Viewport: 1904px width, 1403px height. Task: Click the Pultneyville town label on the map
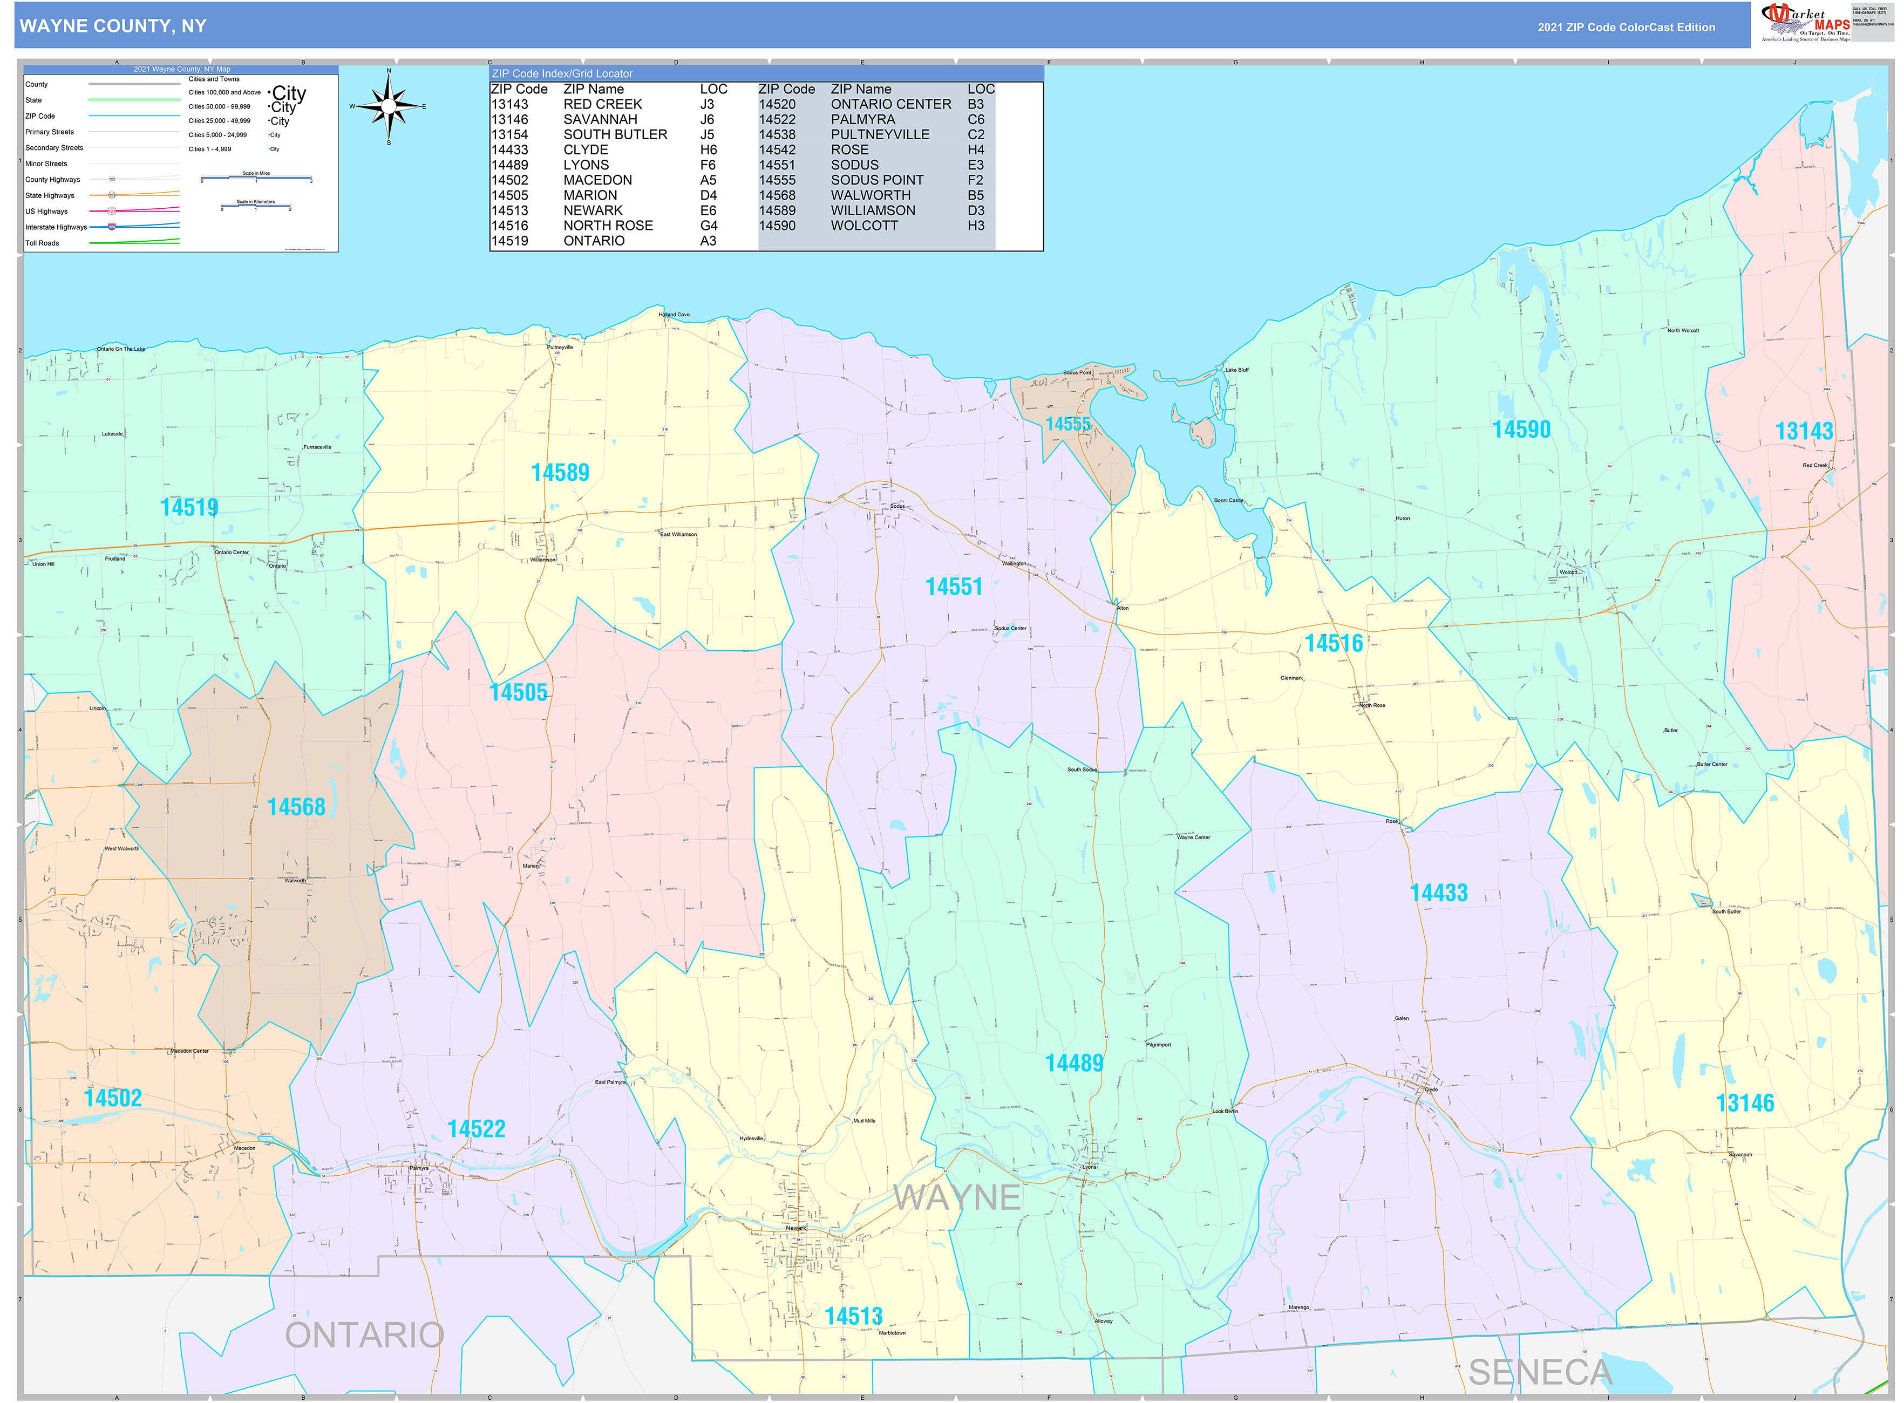[x=560, y=348]
